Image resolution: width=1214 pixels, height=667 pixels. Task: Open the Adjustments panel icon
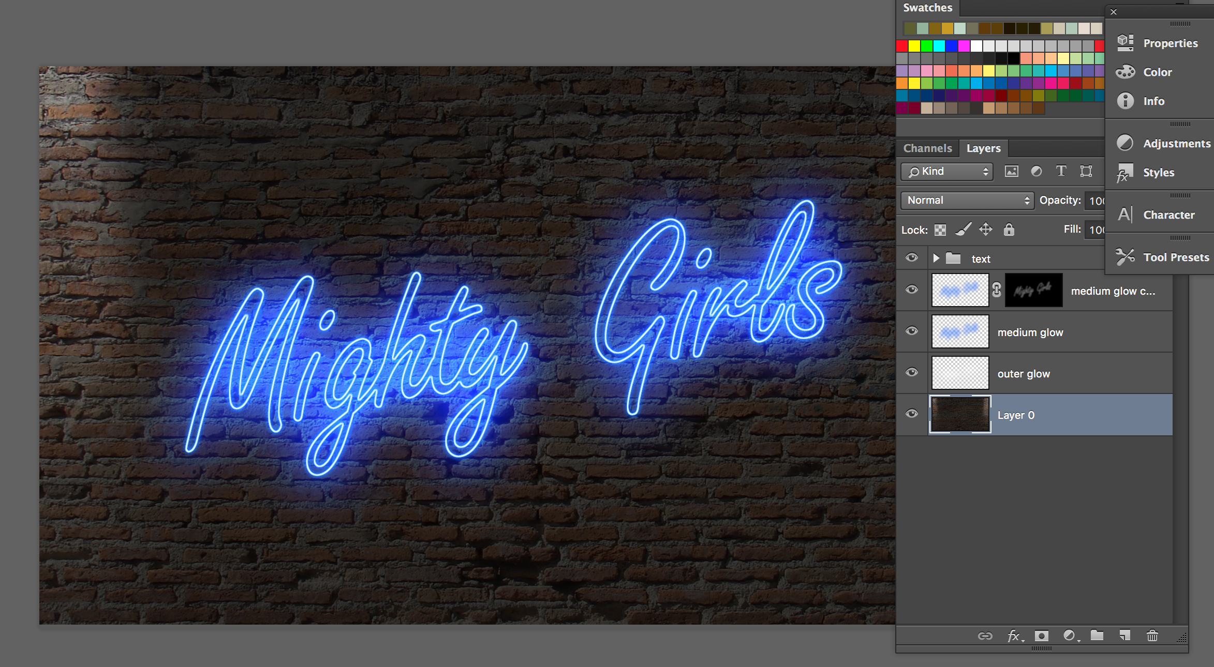tap(1125, 143)
